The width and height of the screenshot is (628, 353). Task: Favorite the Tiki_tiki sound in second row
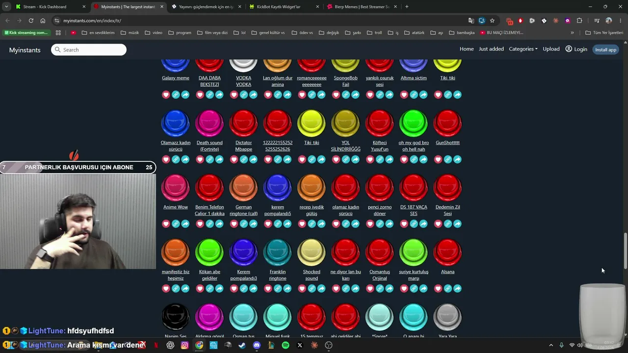tap(302, 159)
